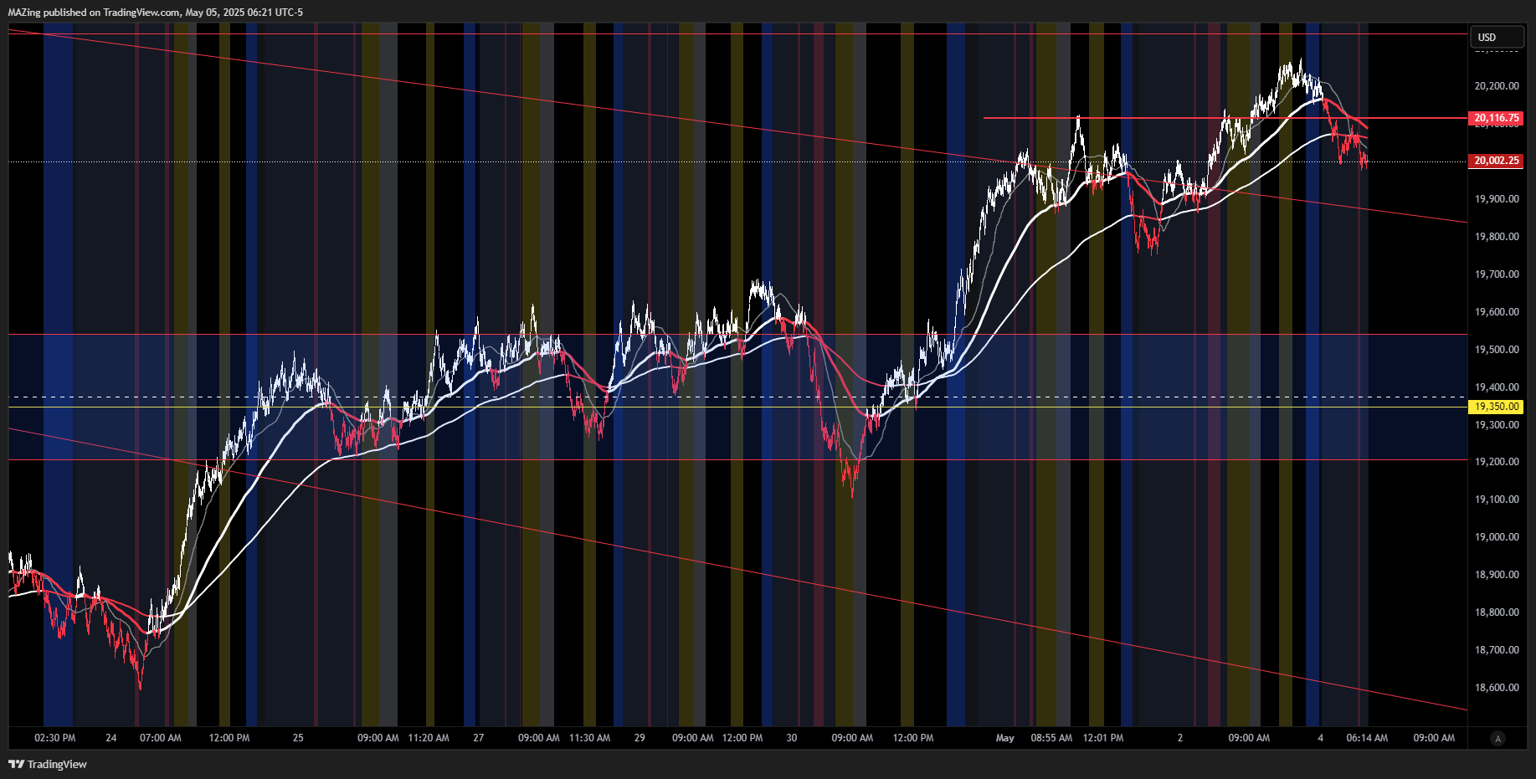Click the red 20,116.75 price label

[1497, 118]
